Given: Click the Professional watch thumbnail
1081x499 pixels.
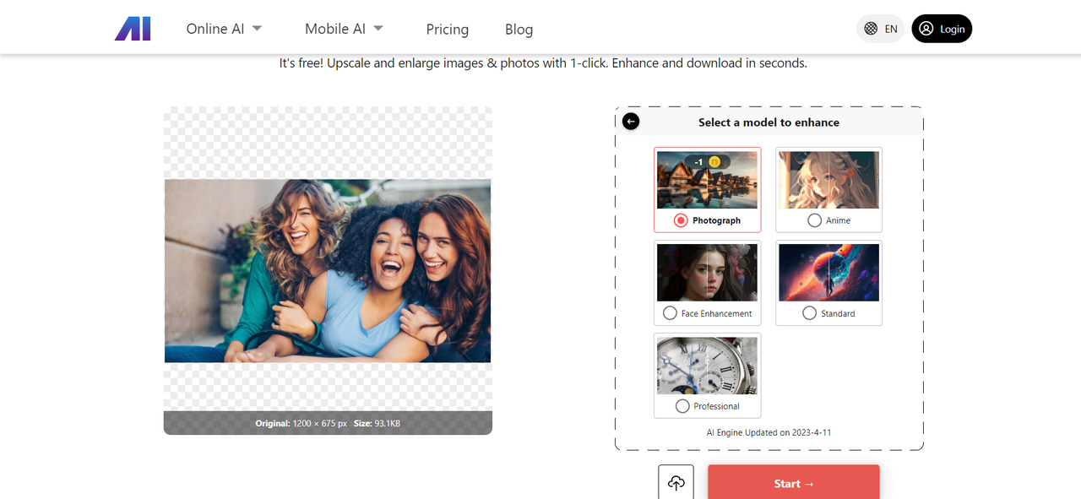Looking at the screenshot, I should point(707,366).
